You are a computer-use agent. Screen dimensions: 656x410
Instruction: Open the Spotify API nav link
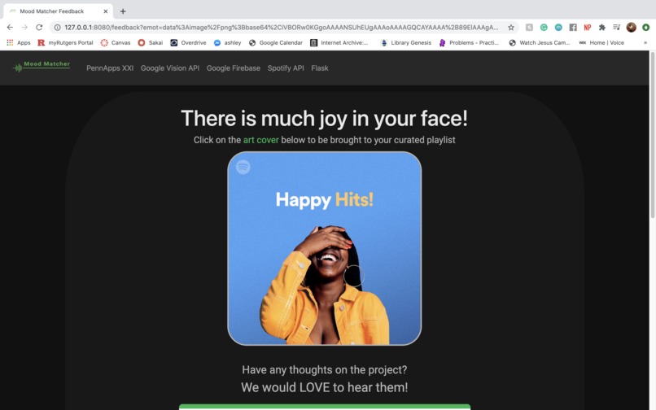click(x=286, y=68)
